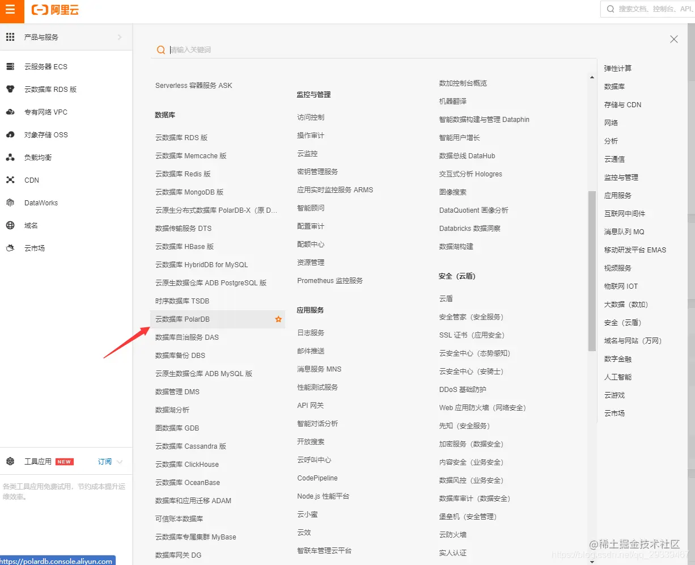Image resolution: width=695 pixels, height=565 pixels.
Task: Click the CDN icon in sidebar
Action: point(10,180)
